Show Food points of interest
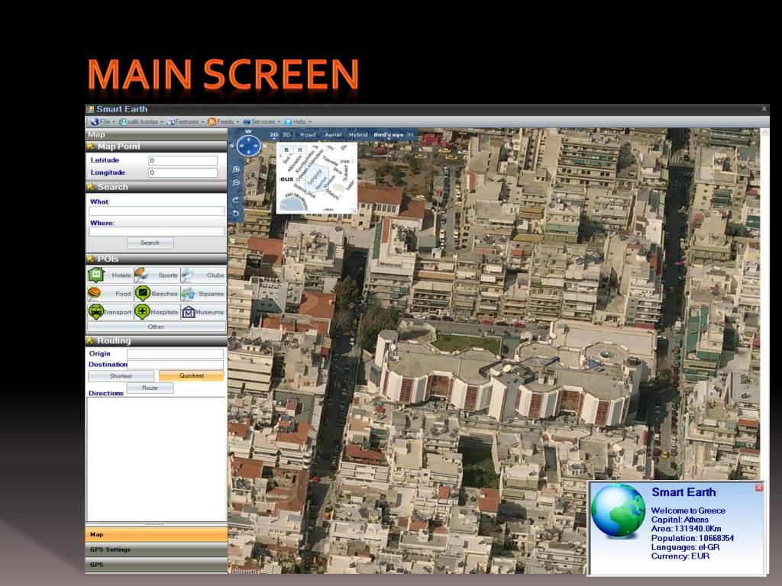 point(110,294)
